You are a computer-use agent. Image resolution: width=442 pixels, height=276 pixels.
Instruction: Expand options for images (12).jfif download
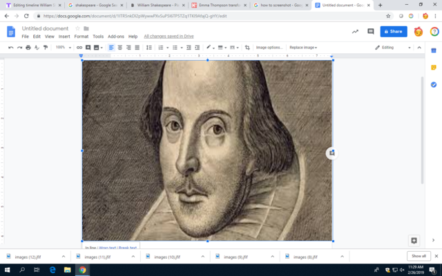coord(64,257)
